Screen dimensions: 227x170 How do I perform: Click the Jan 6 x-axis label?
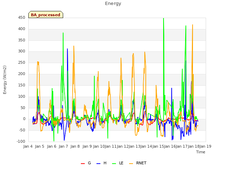coord(52,146)
